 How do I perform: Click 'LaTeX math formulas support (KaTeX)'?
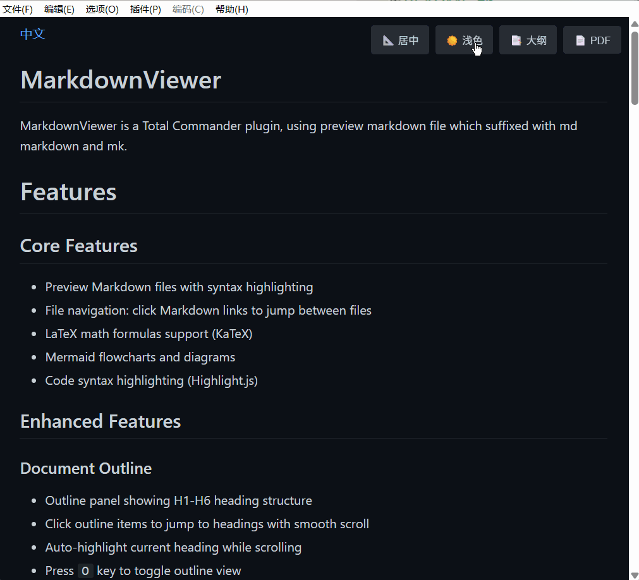pos(149,334)
